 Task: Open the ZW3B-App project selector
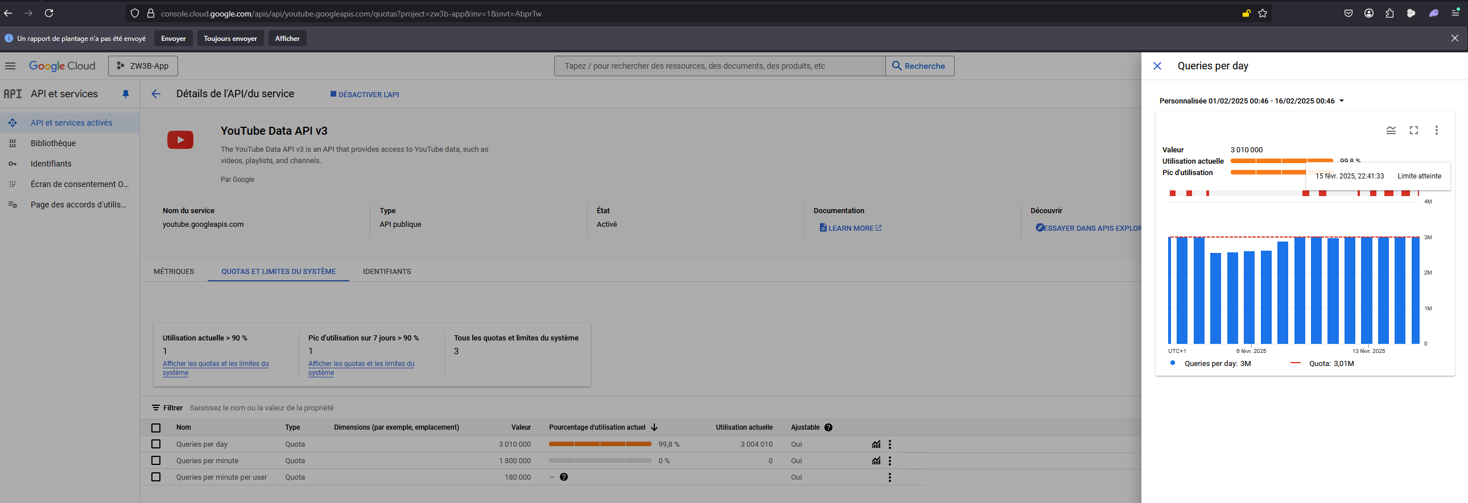[x=143, y=66]
